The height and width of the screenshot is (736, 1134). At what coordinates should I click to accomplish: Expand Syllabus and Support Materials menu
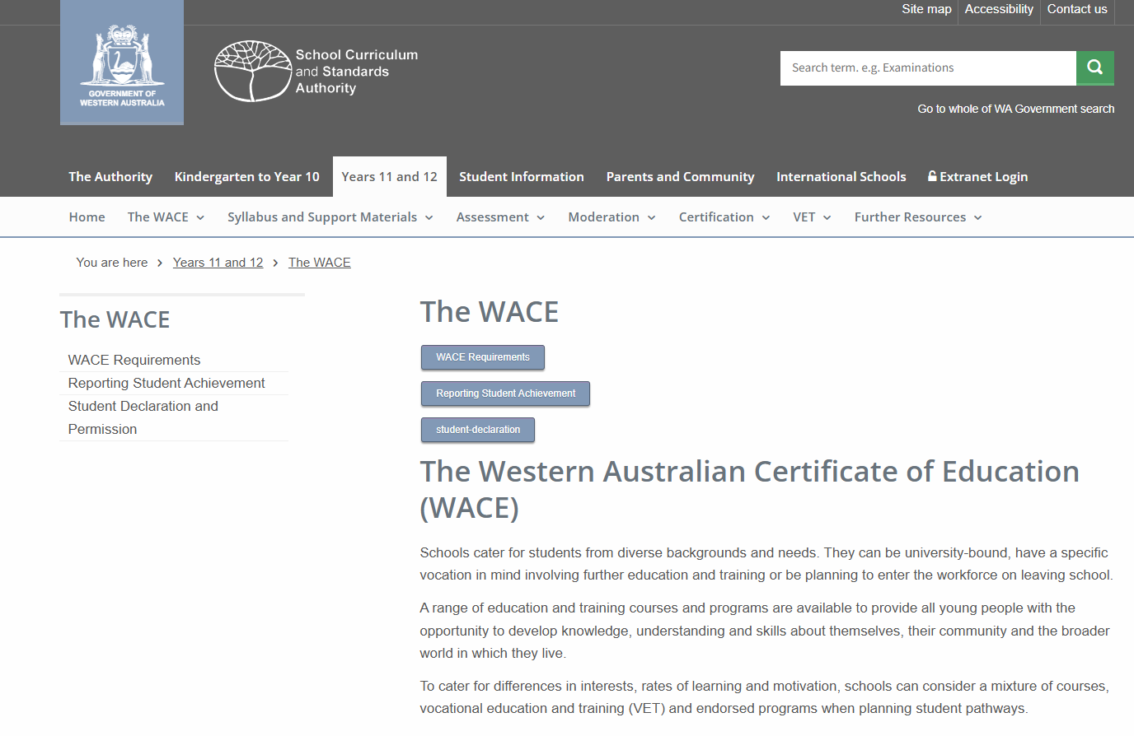330,217
